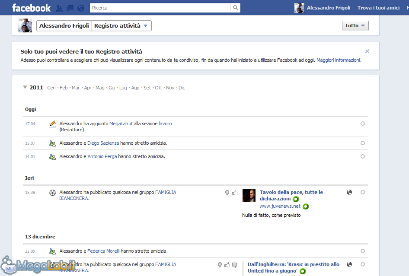Click the Tavolo della pace article thumbnail
The height and width of the screenshot is (276, 409).
click(249, 196)
